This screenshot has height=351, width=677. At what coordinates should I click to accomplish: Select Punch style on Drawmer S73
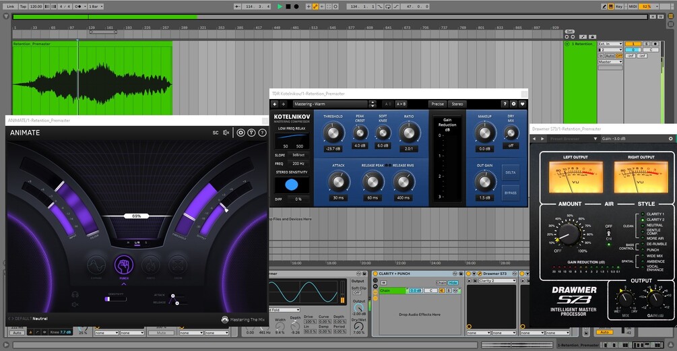652,250
